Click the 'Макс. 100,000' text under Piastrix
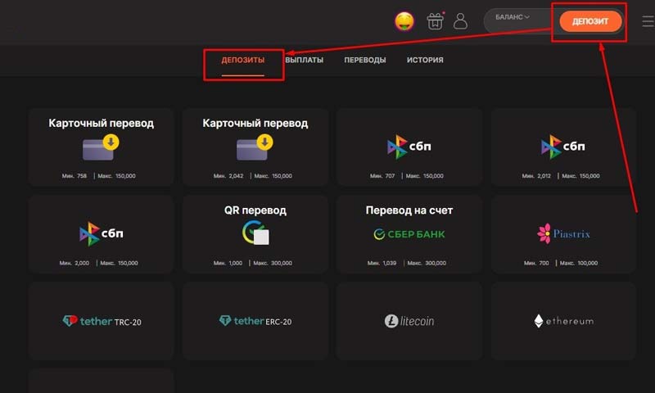Screen dimensions: 655x393 click(579, 263)
